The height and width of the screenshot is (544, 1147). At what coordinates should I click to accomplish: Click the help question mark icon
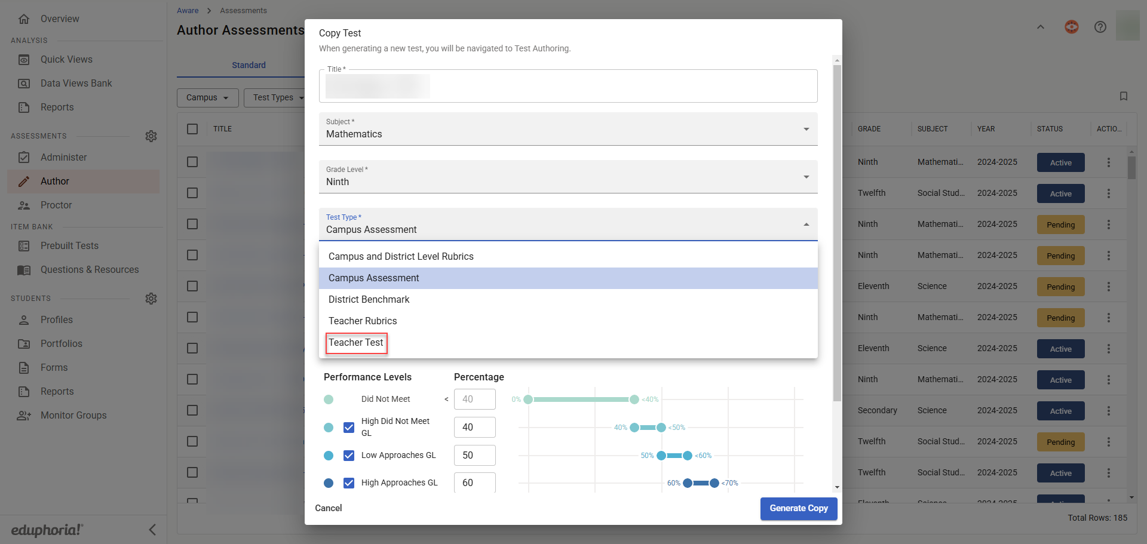pos(1100,27)
